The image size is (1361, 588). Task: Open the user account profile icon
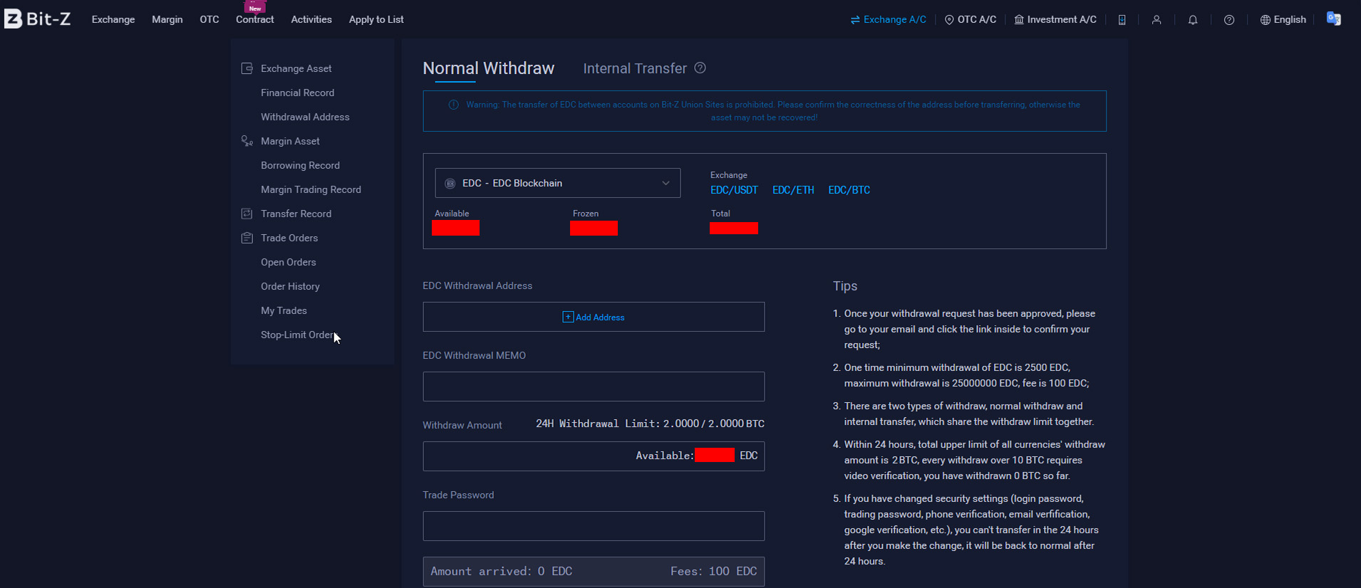click(1156, 20)
